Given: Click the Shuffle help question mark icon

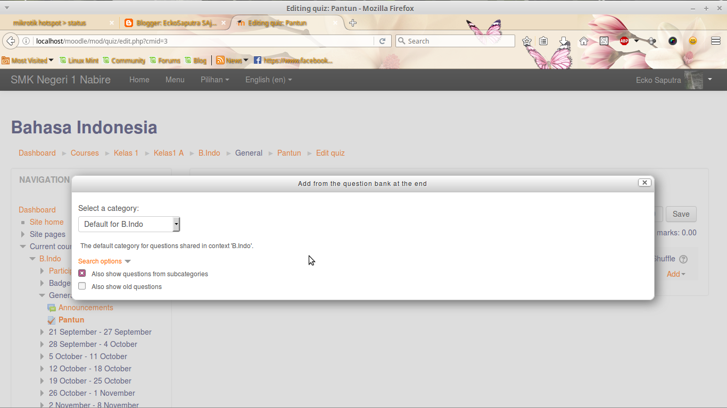Looking at the screenshot, I should 683,259.
